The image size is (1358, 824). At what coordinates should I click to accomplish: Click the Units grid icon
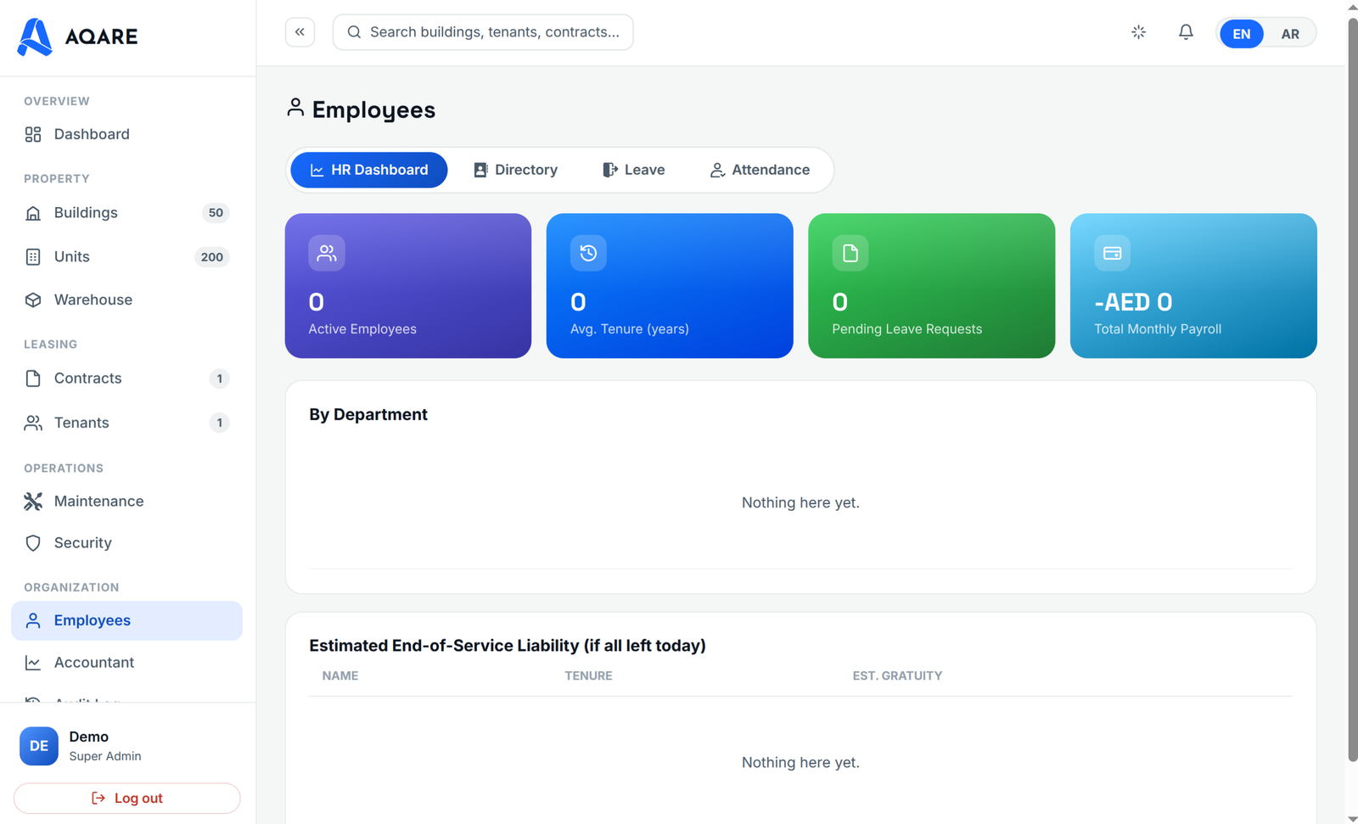(33, 257)
